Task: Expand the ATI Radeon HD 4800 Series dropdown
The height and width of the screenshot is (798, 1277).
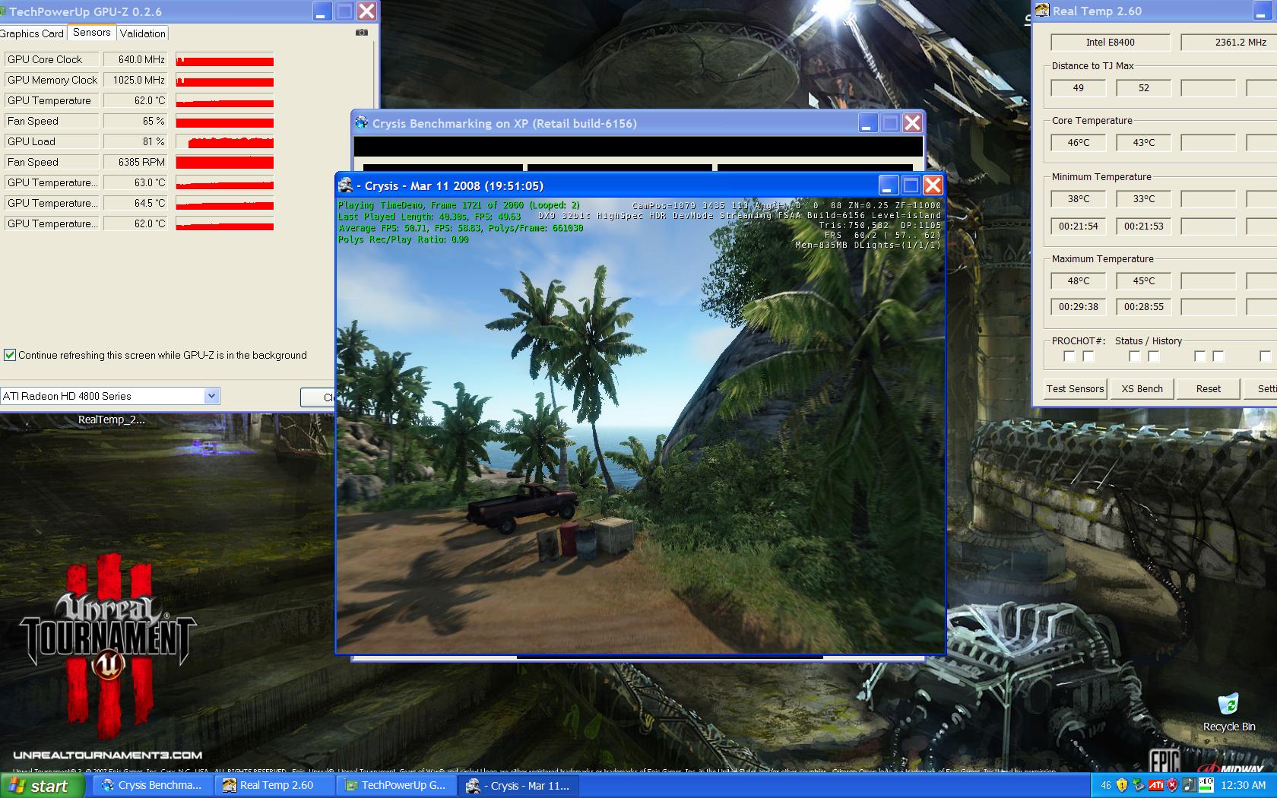Action: click(x=212, y=396)
